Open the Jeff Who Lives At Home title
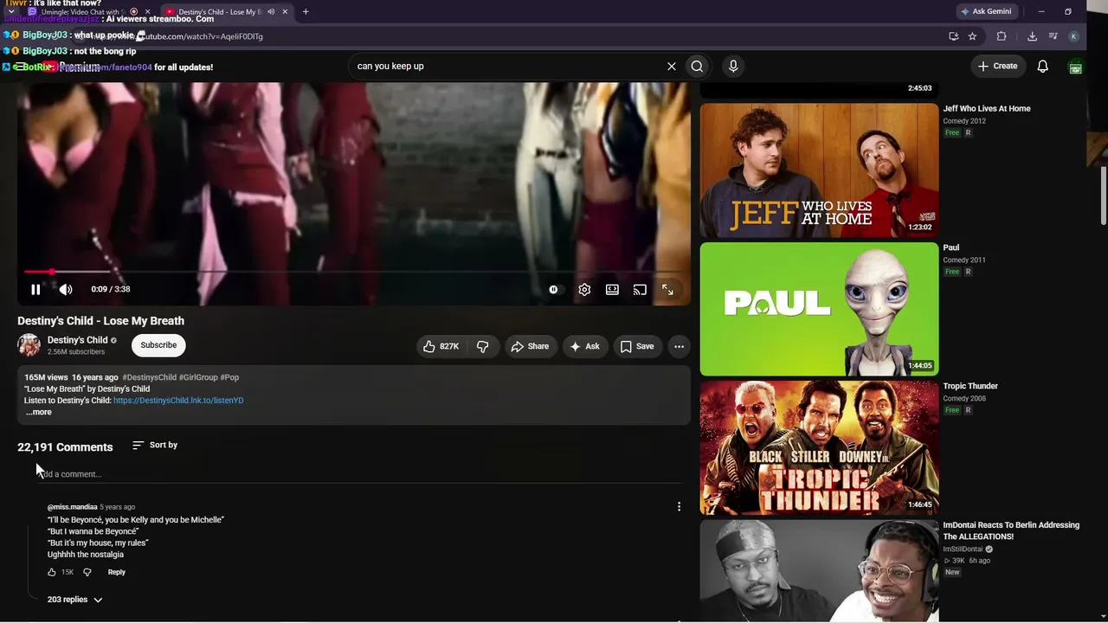Screen dimensions: 1108x623 (x=987, y=109)
